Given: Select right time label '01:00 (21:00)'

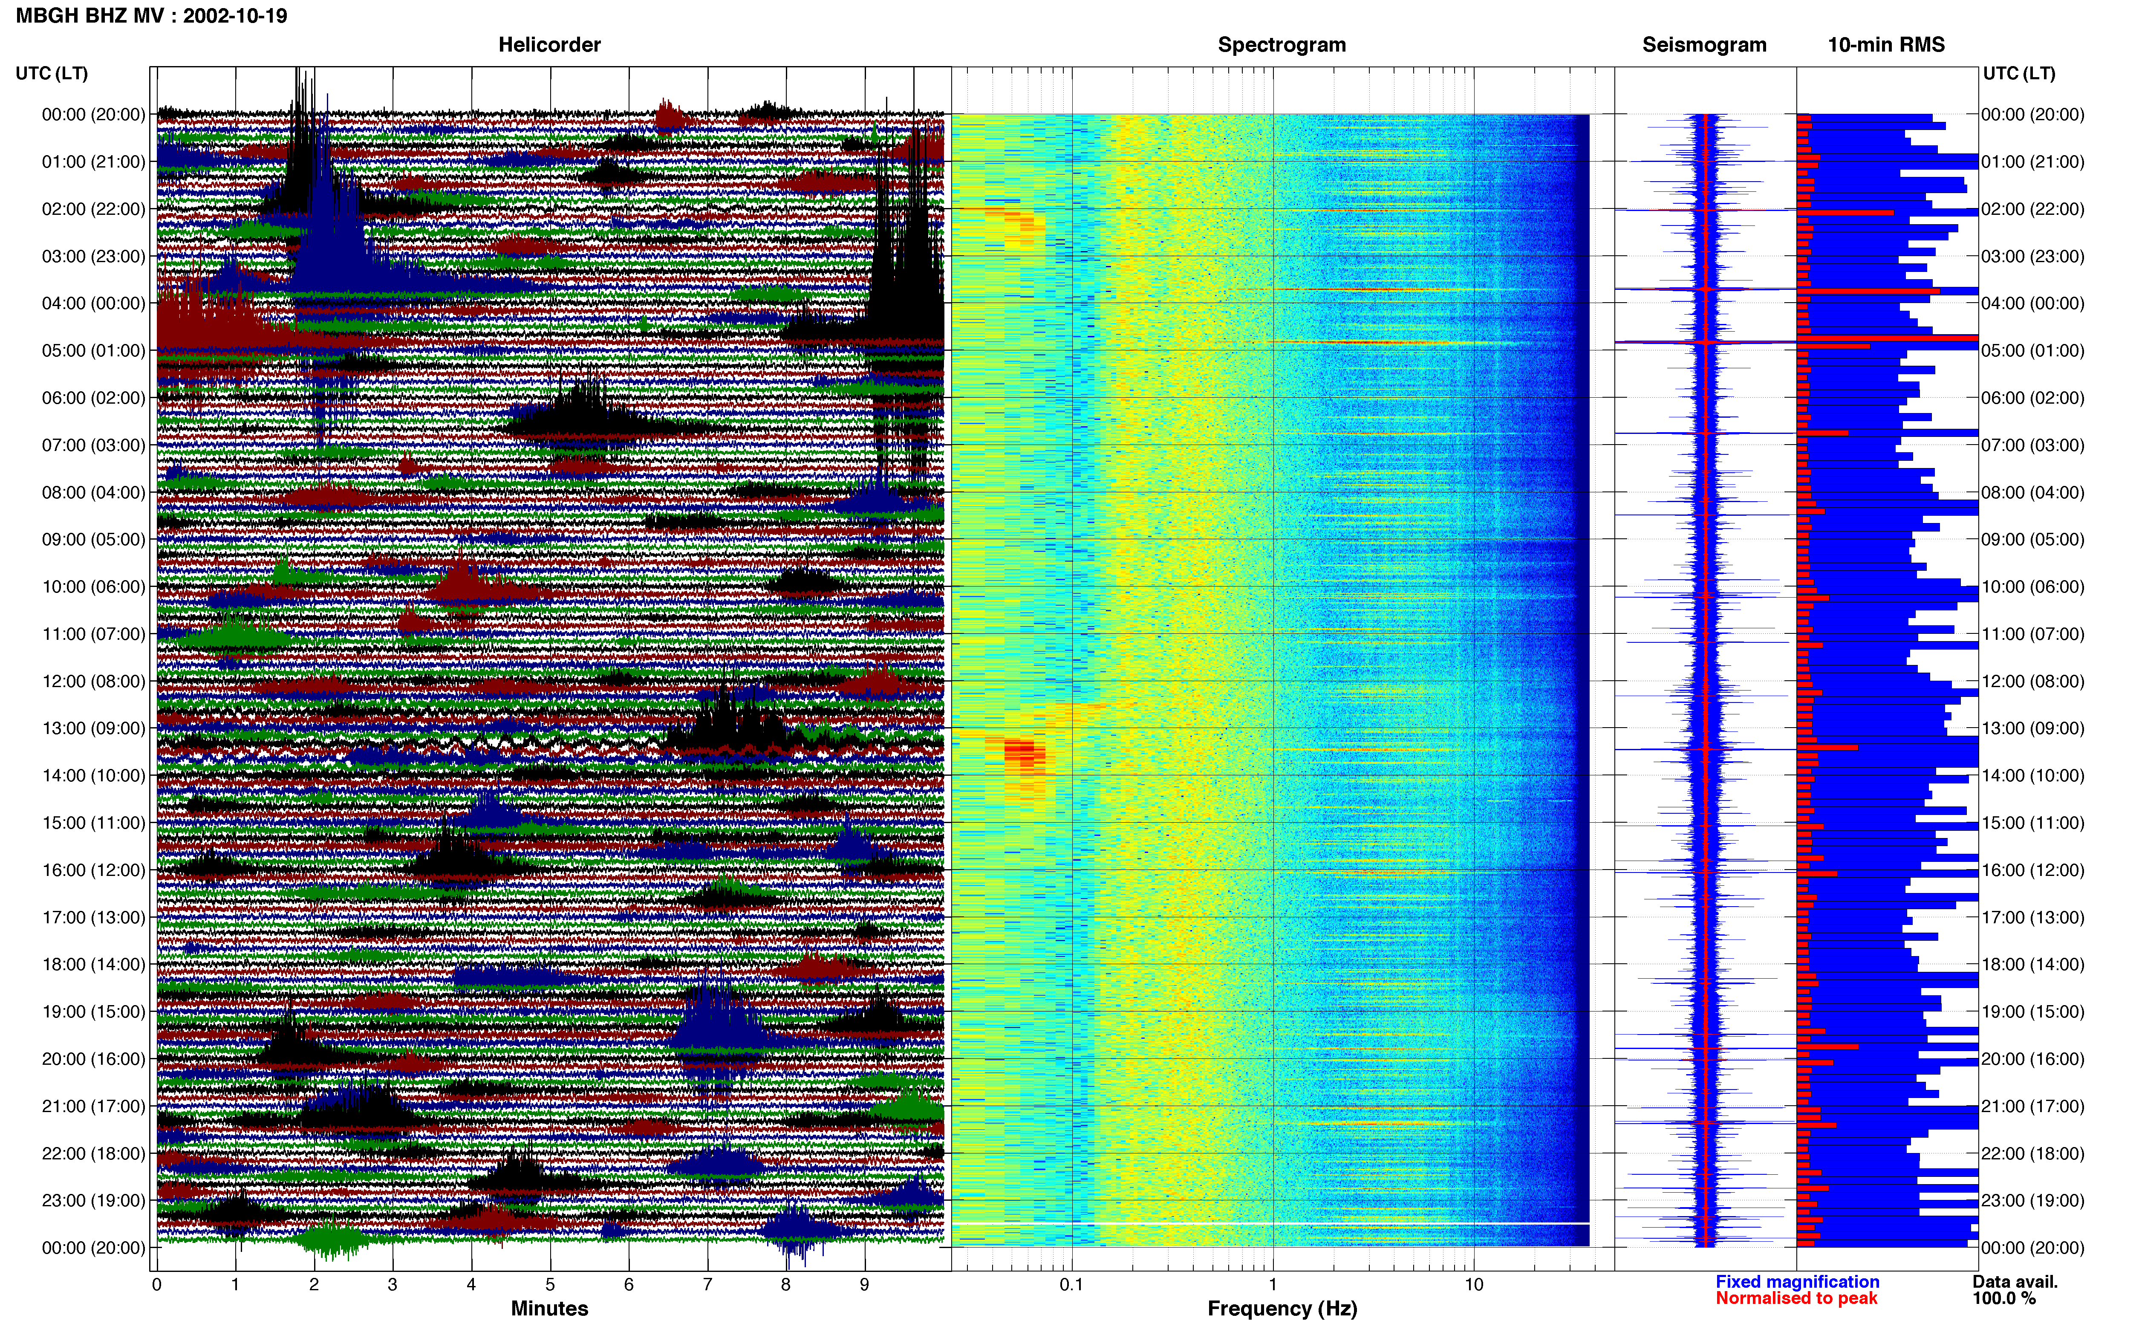Looking at the screenshot, I should point(2033,162).
